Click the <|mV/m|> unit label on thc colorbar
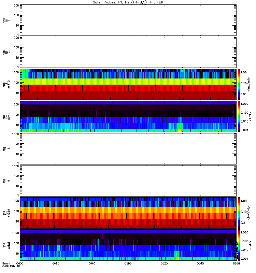The height and width of the screenshot is (273, 256). click(x=249, y=213)
